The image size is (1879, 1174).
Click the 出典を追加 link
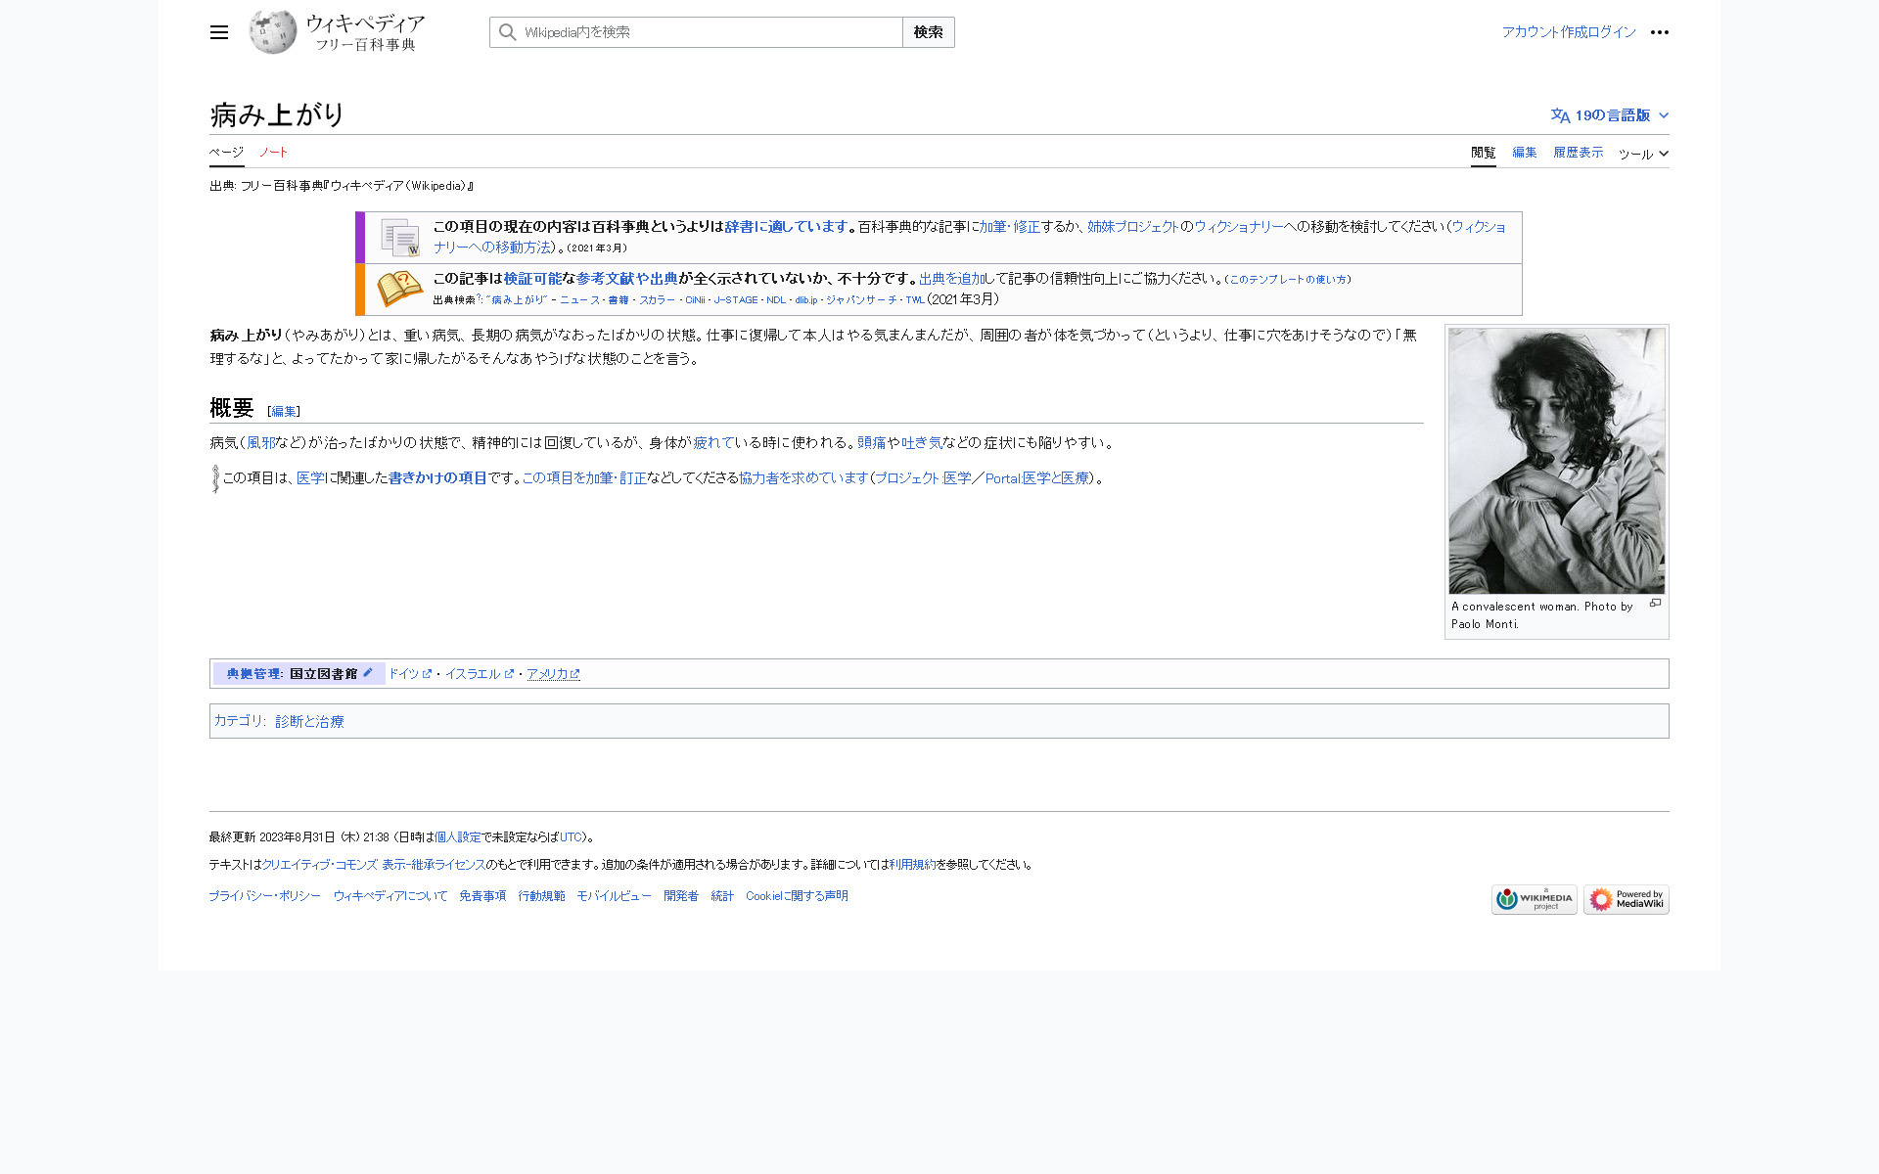(951, 279)
